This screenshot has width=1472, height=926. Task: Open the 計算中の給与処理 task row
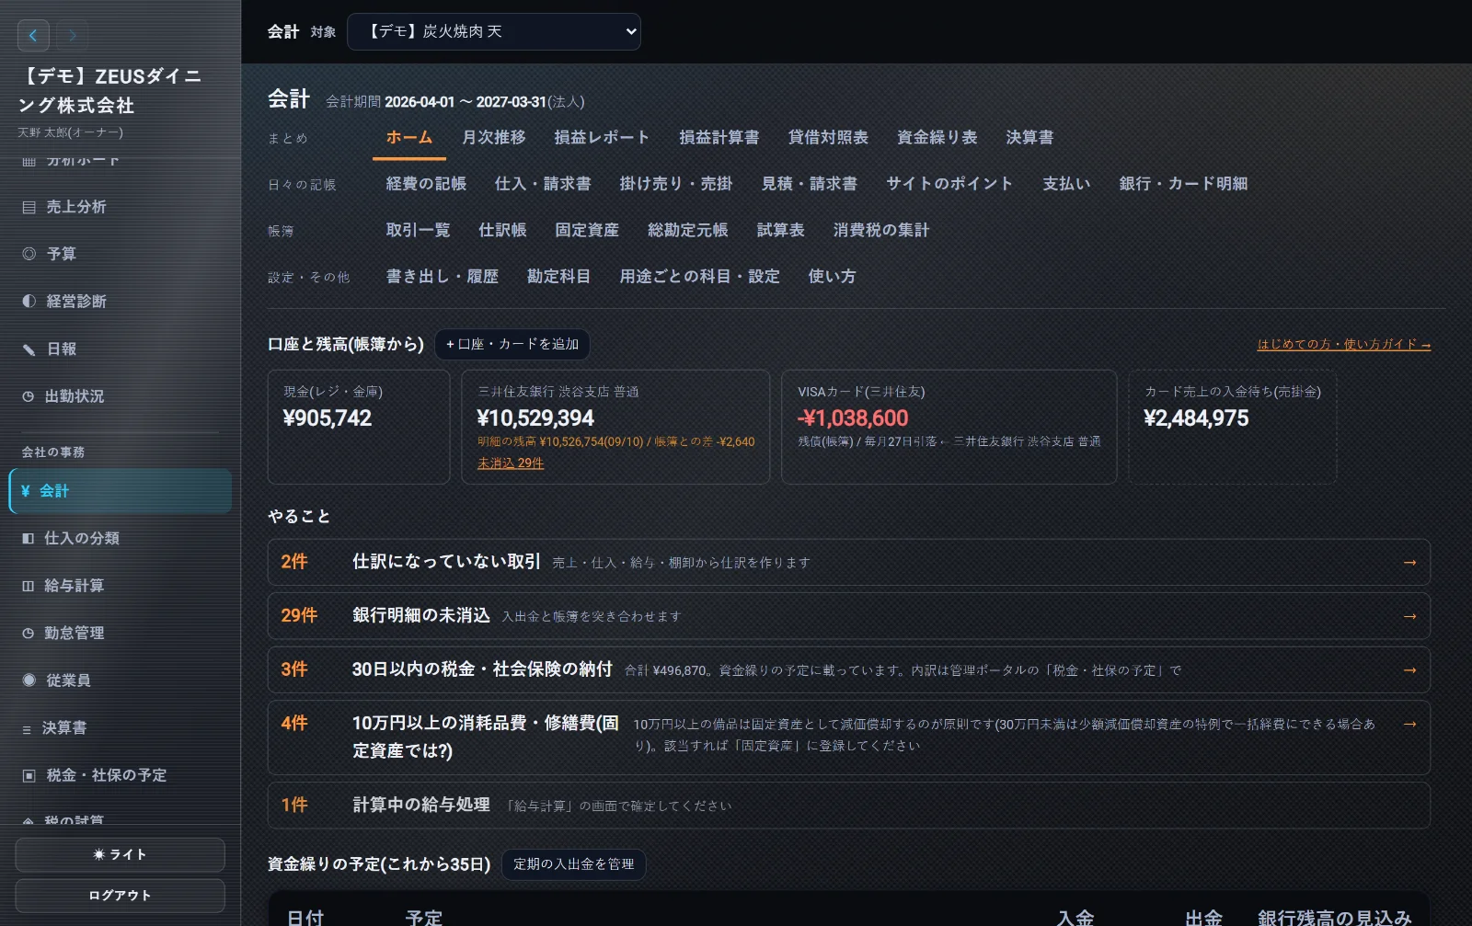848,806
